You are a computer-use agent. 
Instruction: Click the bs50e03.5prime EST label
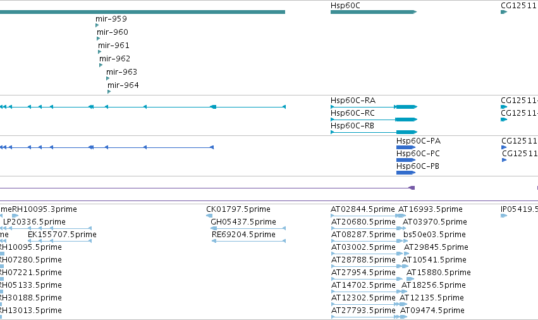pos(435,235)
